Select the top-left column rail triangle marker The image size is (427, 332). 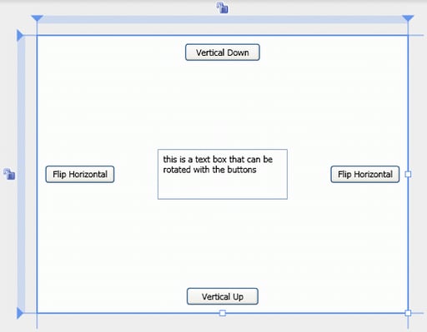pos(38,18)
